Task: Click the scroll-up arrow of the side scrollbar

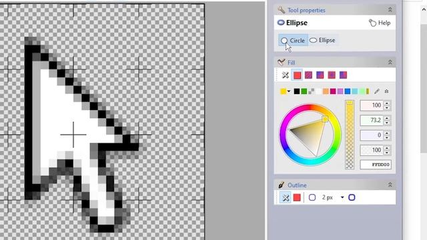Action: click(x=424, y=9)
